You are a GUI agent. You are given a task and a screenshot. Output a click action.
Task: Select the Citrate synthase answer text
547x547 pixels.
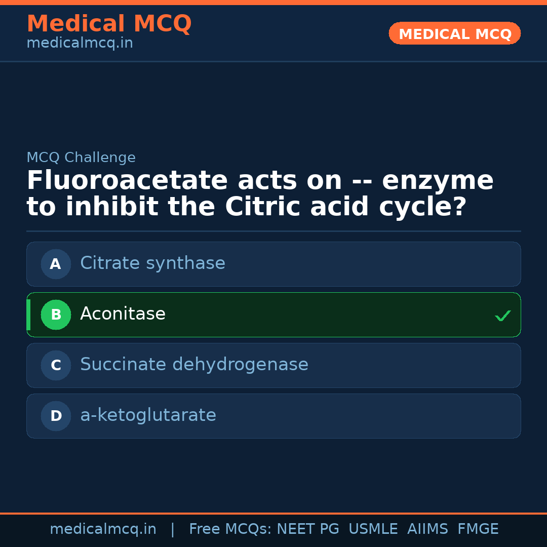coord(152,263)
